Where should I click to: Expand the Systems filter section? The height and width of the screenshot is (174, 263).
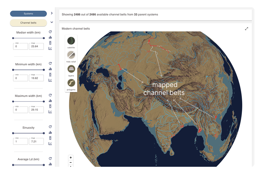click(52, 13)
